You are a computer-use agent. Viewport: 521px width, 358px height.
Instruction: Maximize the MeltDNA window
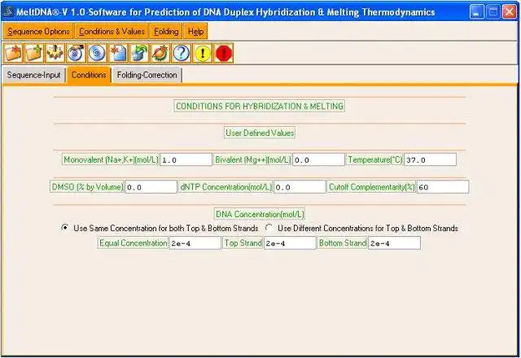coord(493,12)
